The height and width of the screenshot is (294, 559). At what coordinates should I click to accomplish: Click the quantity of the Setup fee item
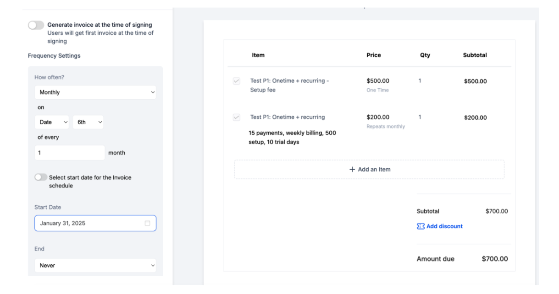tap(420, 81)
